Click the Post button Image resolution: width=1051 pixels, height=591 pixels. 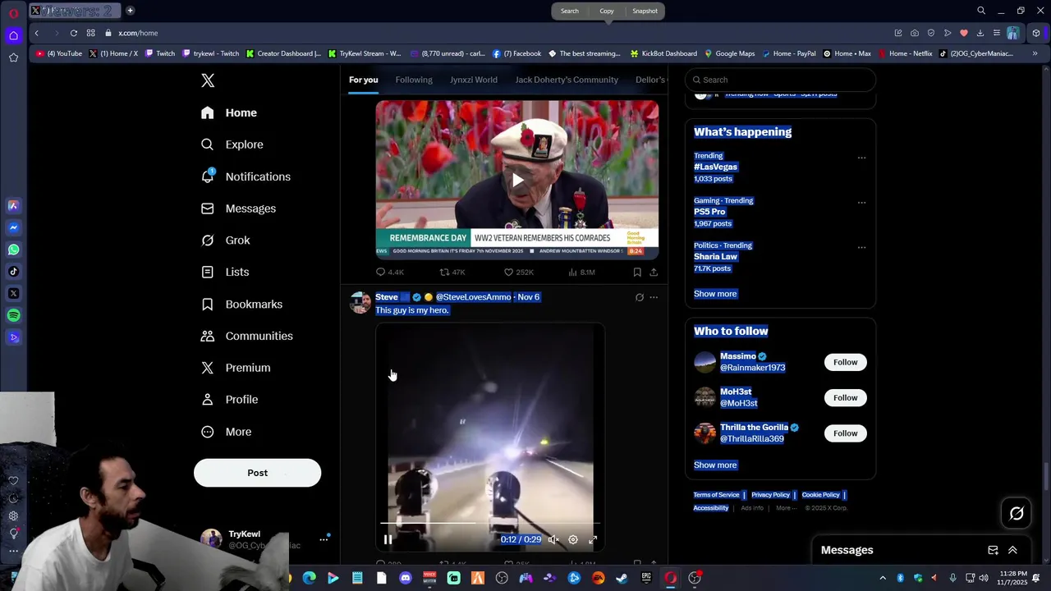tap(257, 473)
